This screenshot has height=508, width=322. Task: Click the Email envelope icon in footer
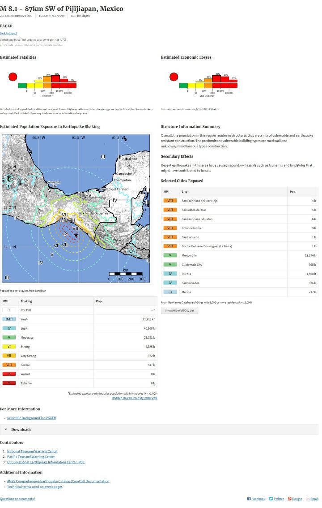[308, 499]
